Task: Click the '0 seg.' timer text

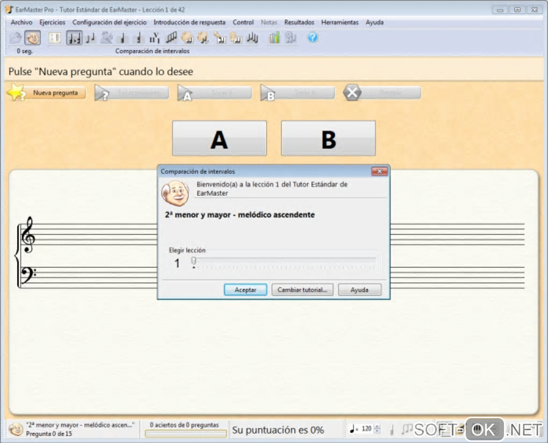Action: (x=25, y=51)
